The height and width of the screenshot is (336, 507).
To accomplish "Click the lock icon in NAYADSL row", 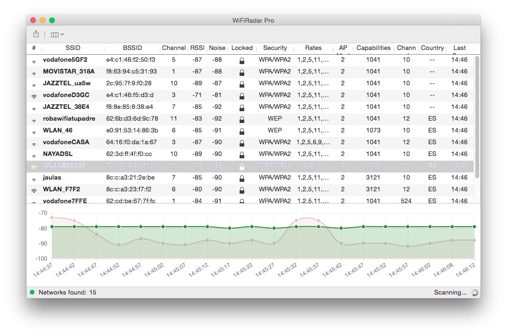I will (241, 155).
